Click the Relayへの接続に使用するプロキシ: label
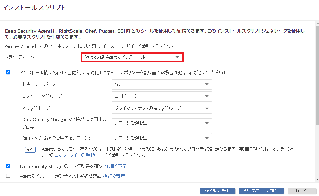319x196 pixels. click(x=56, y=138)
